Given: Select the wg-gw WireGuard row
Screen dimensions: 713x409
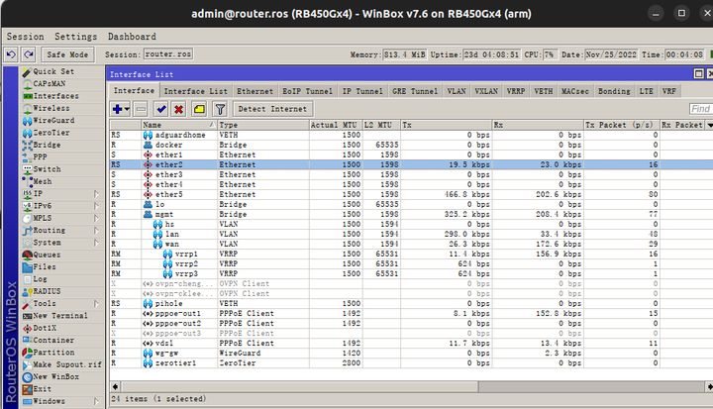Looking at the screenshot, I should pyautogui.click(x=411, y=353).
